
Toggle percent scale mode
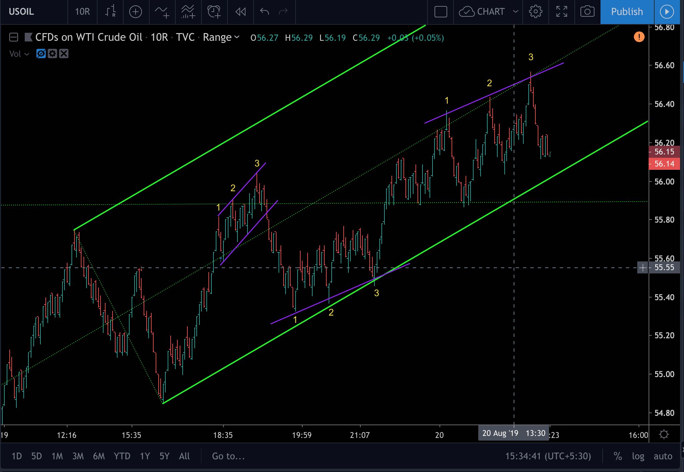(x=618, y=456)
